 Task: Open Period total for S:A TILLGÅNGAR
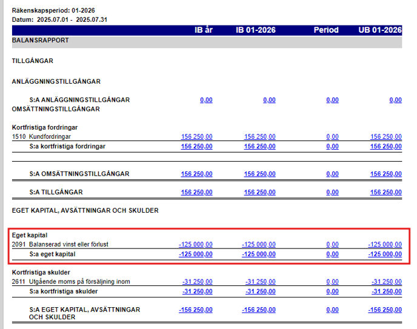point(332,192)
